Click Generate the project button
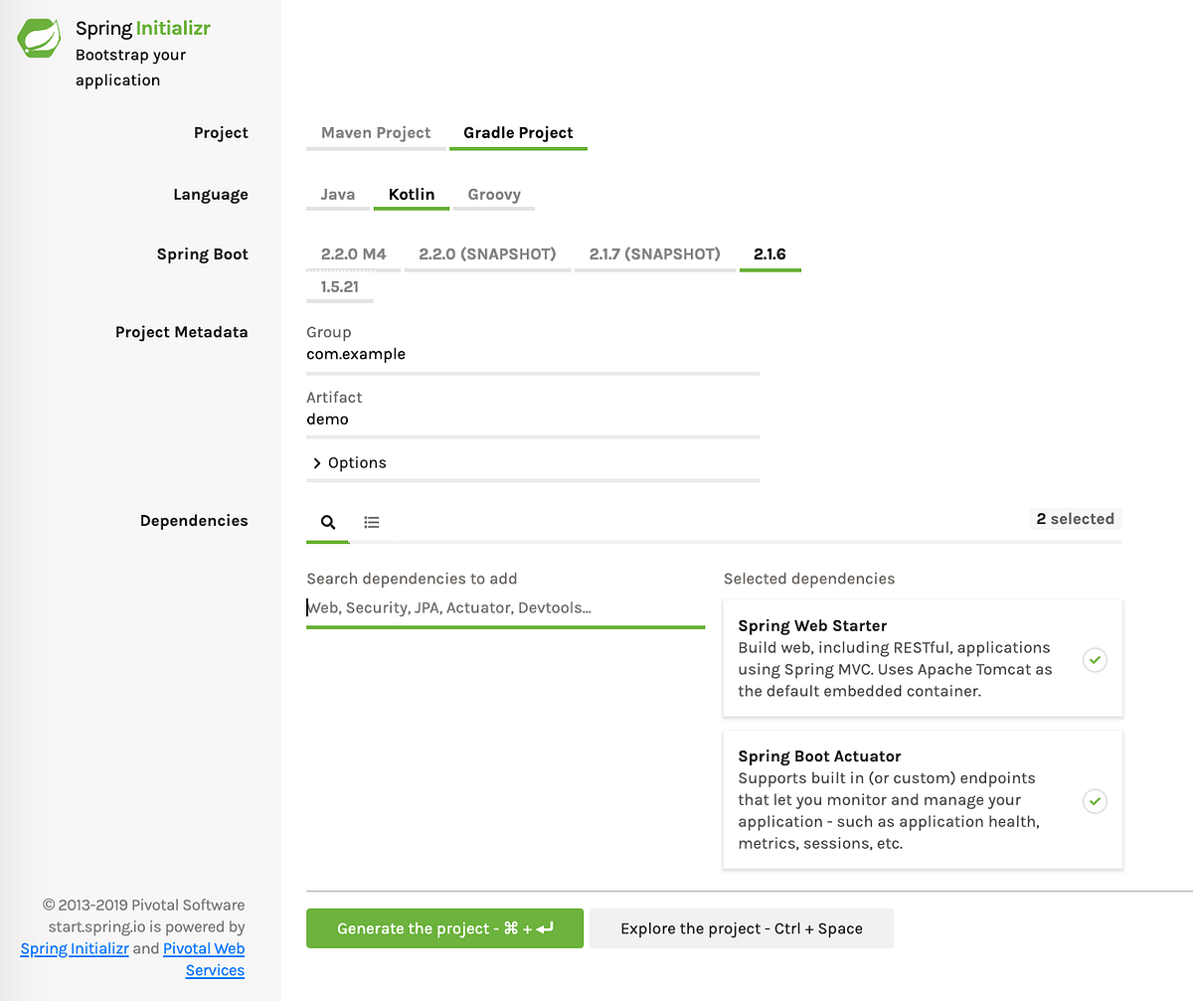 [x=444, y=927]
